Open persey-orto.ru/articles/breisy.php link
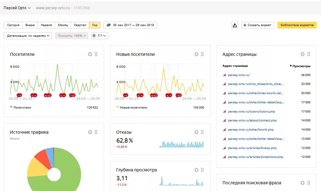Image resolution: width=321 pixels, height=191 pixels. (x=252, y=148)
